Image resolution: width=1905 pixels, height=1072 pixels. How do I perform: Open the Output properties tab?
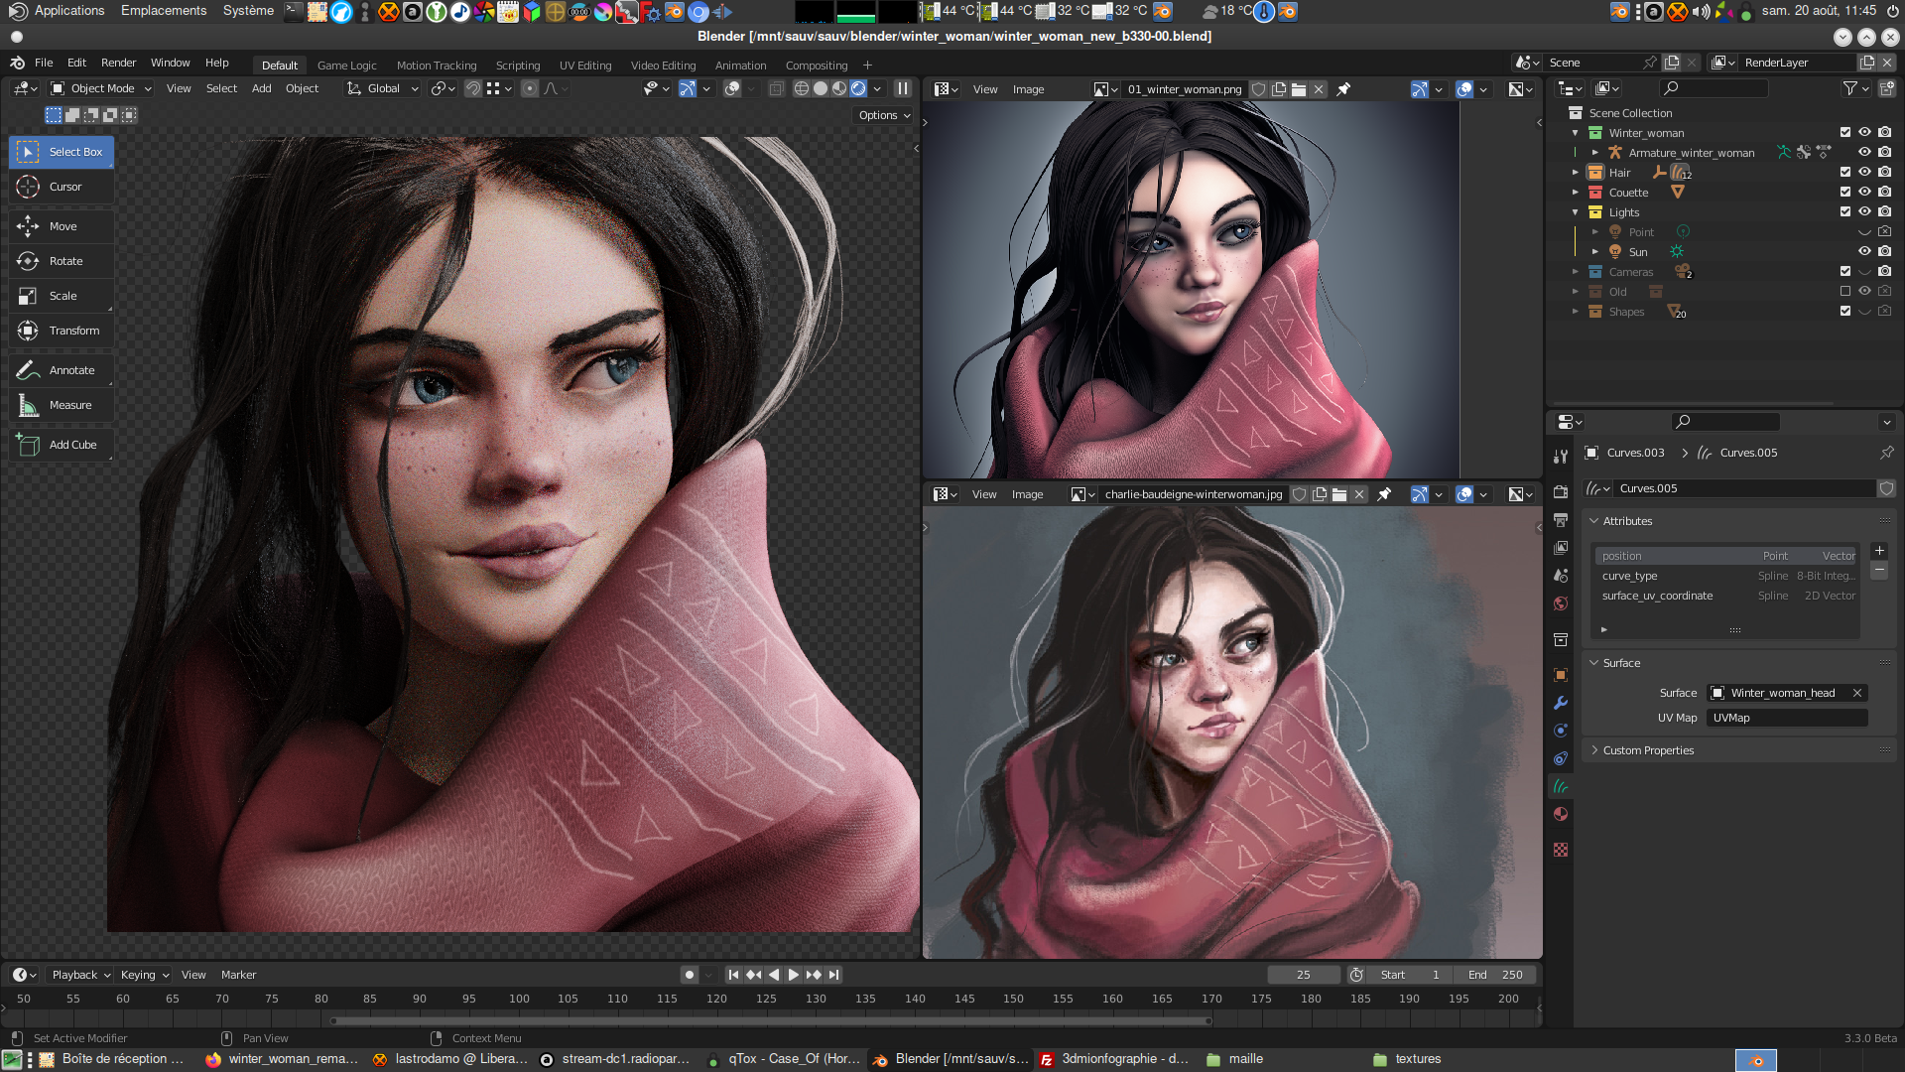pyautogui.click(x=1561, y=520)
